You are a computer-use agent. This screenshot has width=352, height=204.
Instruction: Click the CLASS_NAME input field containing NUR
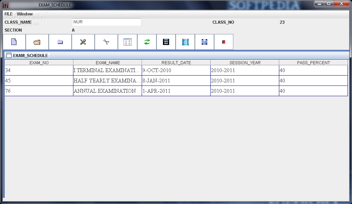coord(107,22)
